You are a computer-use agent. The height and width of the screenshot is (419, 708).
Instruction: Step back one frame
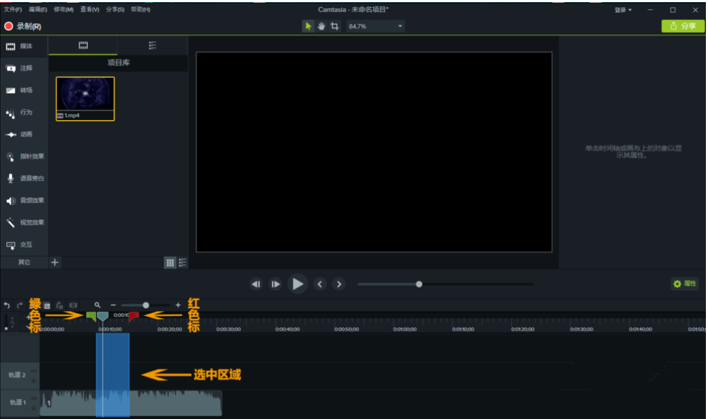256,284
